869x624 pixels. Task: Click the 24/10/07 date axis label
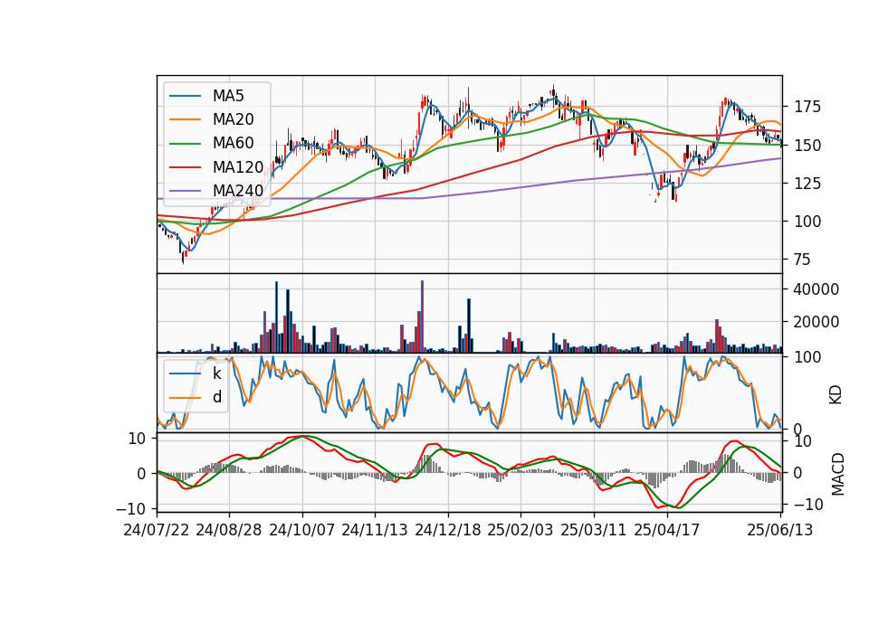click(x=302, y=531)
